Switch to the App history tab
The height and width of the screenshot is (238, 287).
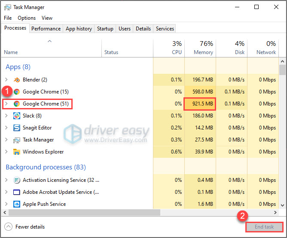click(x=79, y=29)
